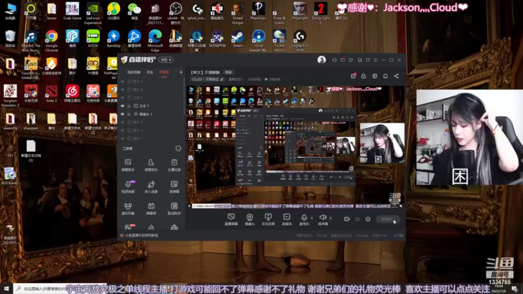This screenshot has height=294, width=523.
Task: Open the notification bell in streaming app
Action: click(385, 76)
